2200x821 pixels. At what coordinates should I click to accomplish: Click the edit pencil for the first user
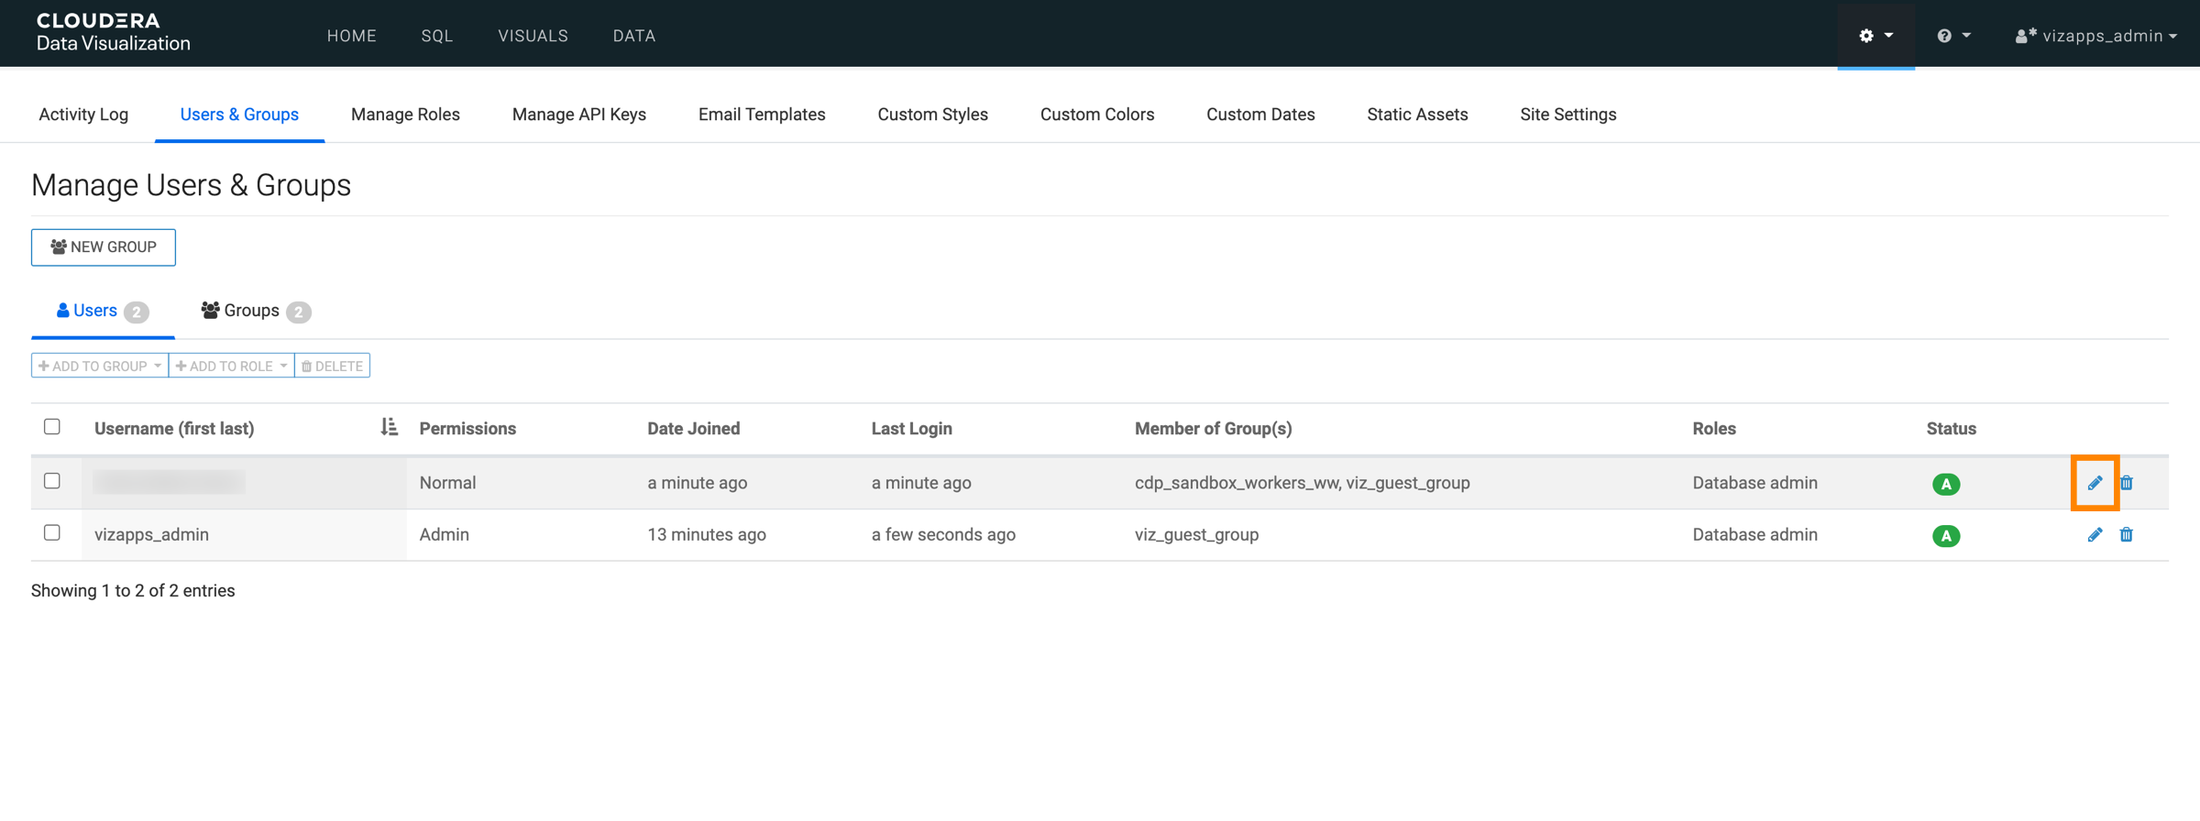(x=2095, y=483)
